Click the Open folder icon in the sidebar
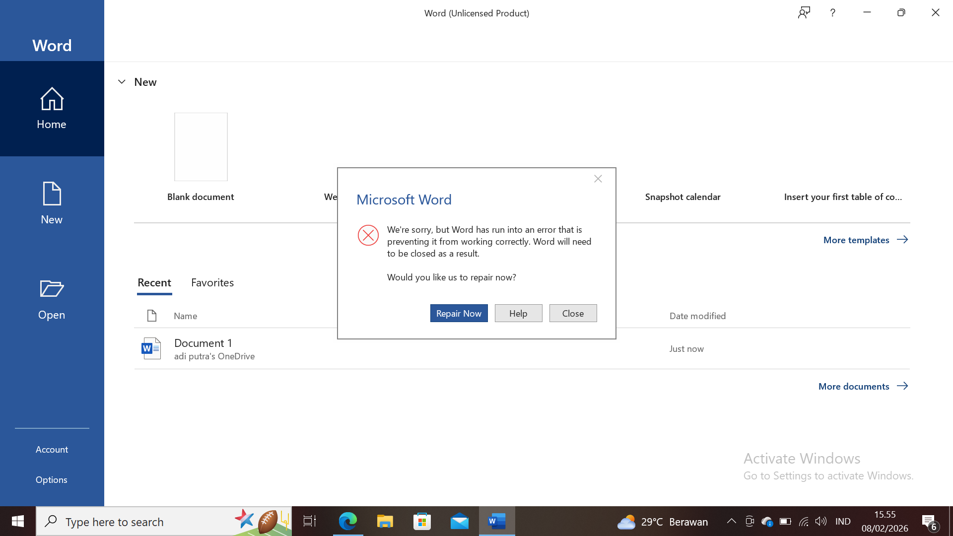 (x=52, y=288)
